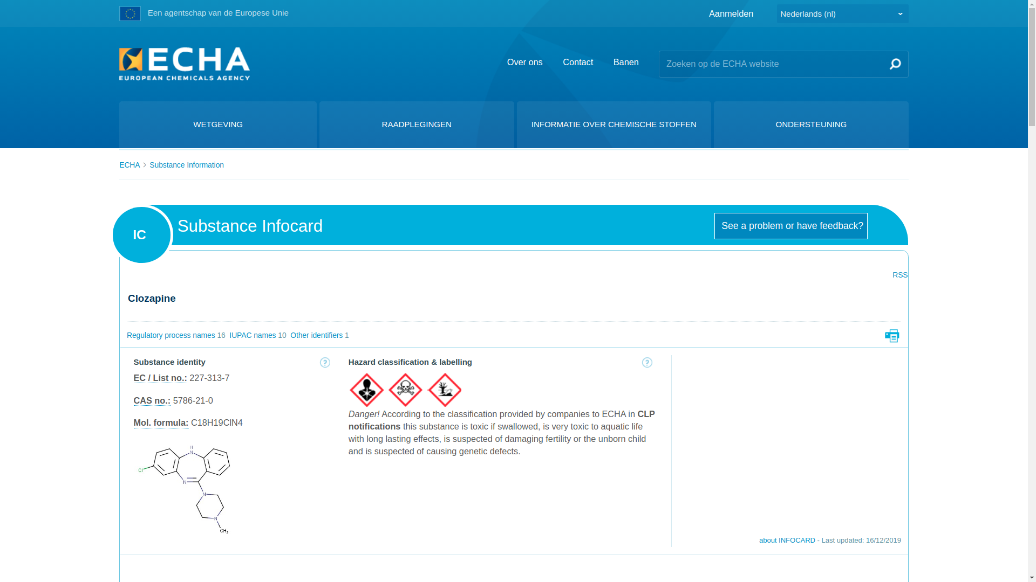Click the environmental hazard pictogram
This screenshot has height=582, width=1036.
[x=445, y=390]
